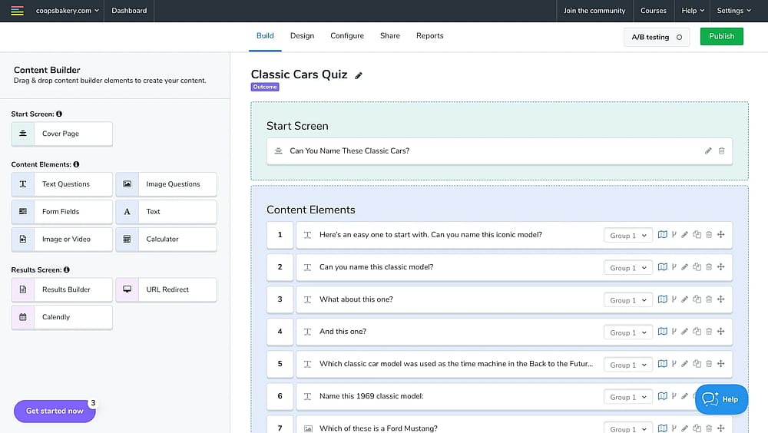
Task: Open outcome mapping for 'Name this 1969 classic model'
Action: [x=662, y=396]
